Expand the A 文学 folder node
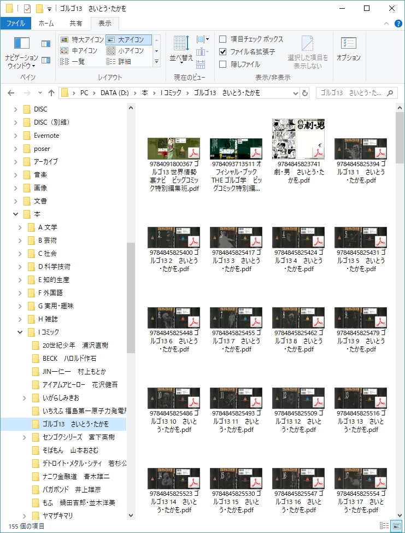This screenshot has width=405, height=533. click(x=20, y=227)
